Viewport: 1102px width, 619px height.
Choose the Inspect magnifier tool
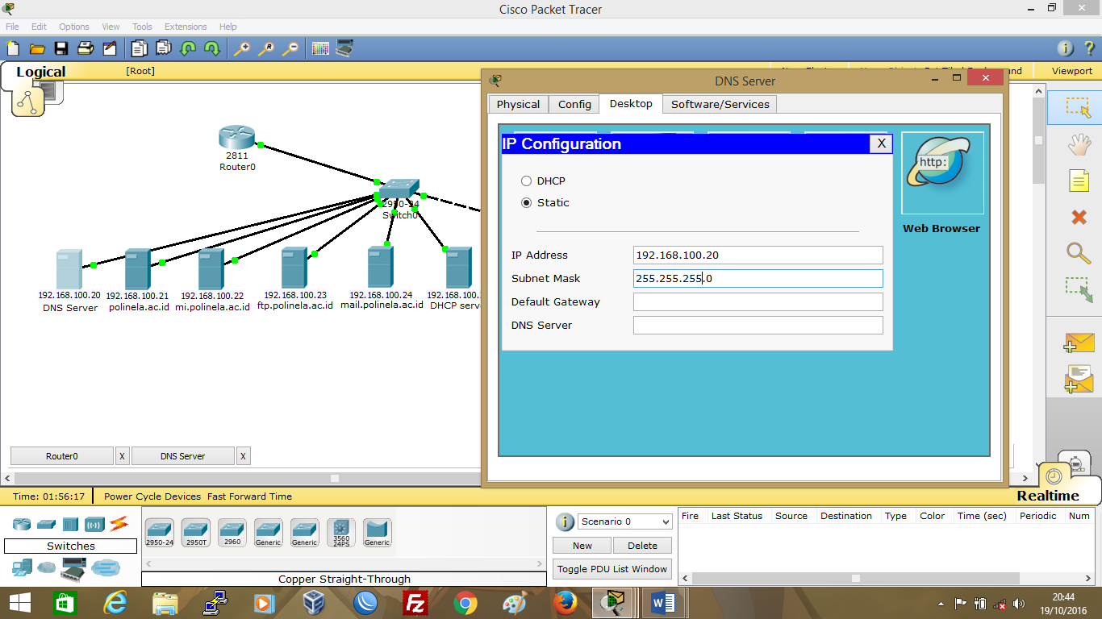coord(1079,253)
